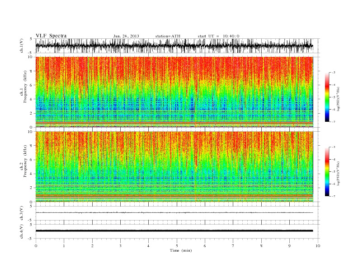Click the thick ch.4 waveform trace

coord(174,231)
